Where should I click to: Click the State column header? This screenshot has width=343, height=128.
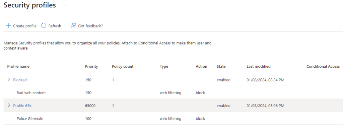pyautogui.click(x=221, y=66)
